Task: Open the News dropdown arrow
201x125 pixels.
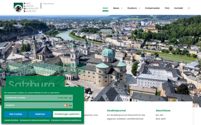Action: tap(122, 8)
